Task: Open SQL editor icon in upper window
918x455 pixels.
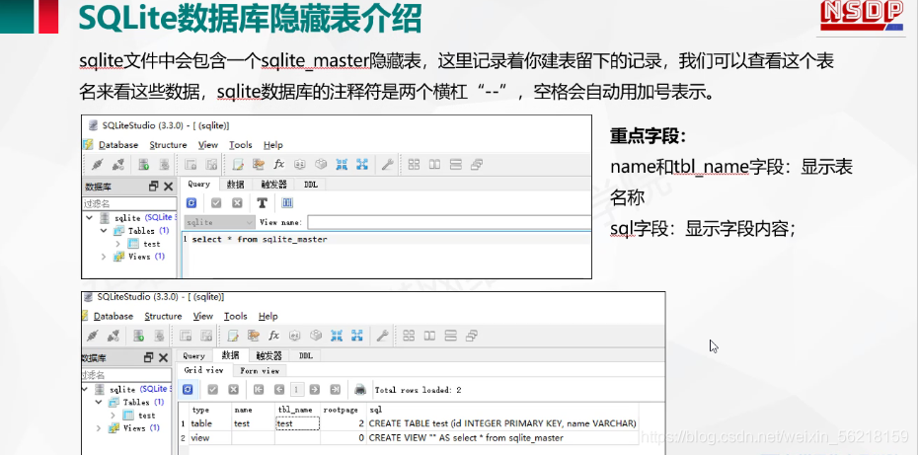Action: pos(237,165)
